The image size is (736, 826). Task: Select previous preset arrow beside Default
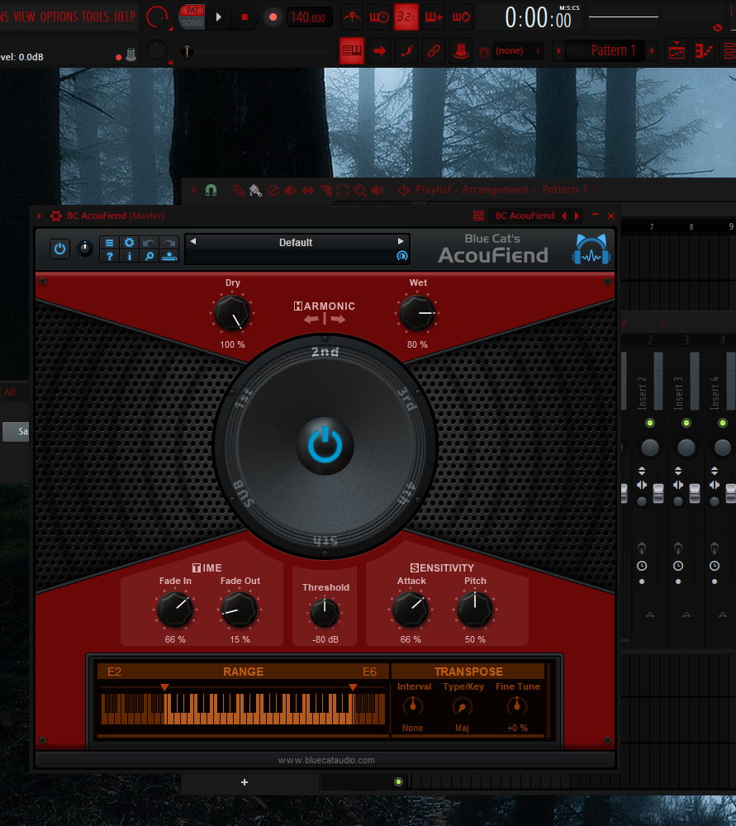point(193,241)
